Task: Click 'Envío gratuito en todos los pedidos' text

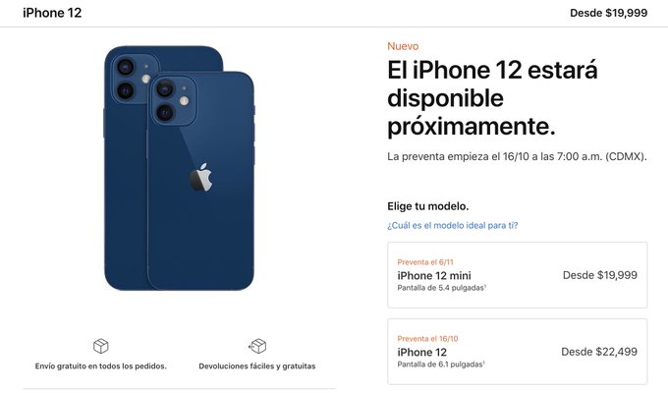Action: click(101, 366)
